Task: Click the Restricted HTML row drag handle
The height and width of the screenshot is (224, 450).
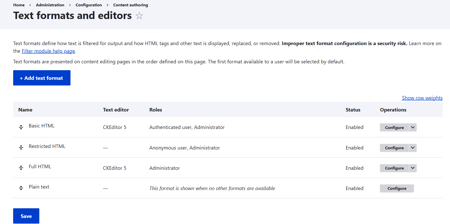Action: coord(21,147)
